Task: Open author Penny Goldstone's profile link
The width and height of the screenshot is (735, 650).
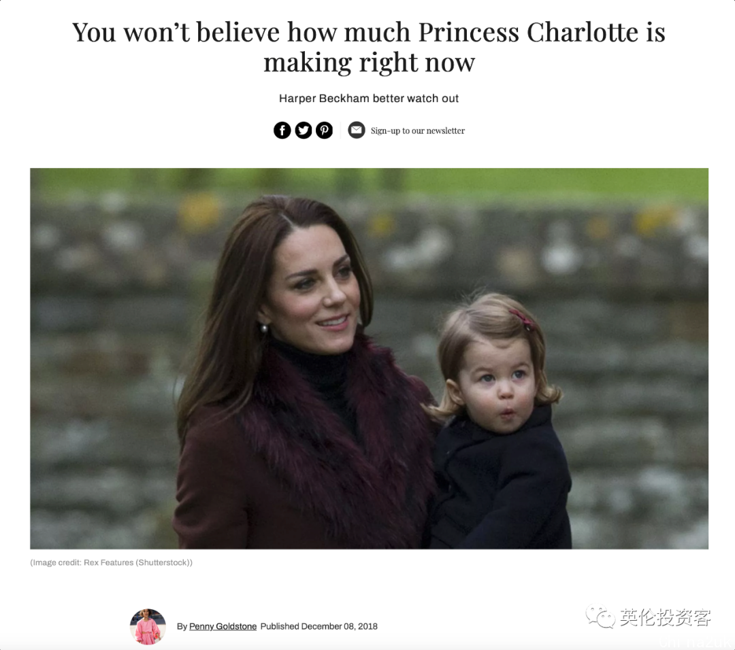Action: coord(223,627)
